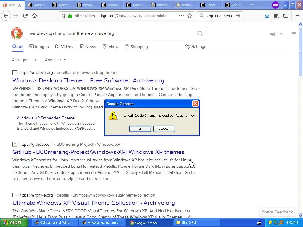
Task: Switch to the Google Chrome taskbar item
Action: pyautogui.click(x=150, y=223)
